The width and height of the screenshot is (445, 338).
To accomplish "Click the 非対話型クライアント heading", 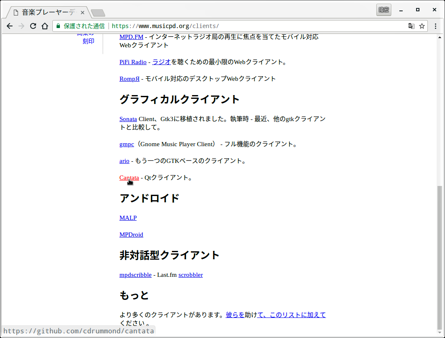I will pyautogui.click(x=169, y=255).
